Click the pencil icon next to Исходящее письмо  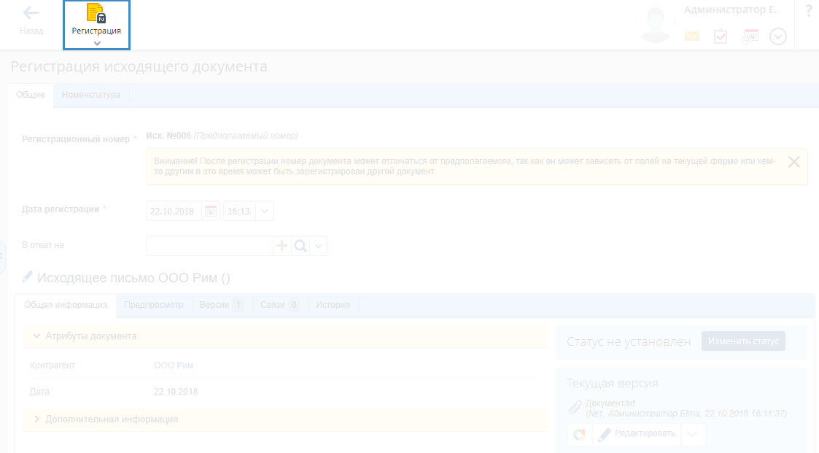[28, 277]
